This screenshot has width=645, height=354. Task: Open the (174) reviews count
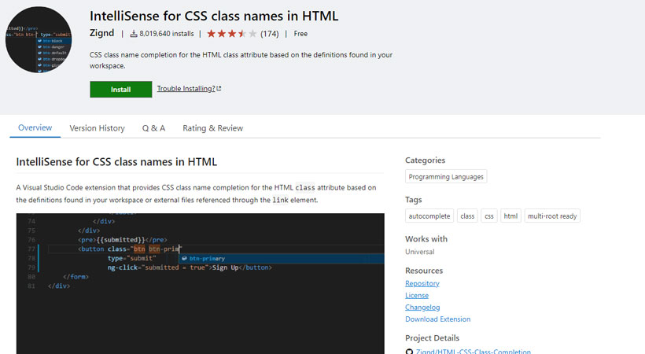pos(270,34)
